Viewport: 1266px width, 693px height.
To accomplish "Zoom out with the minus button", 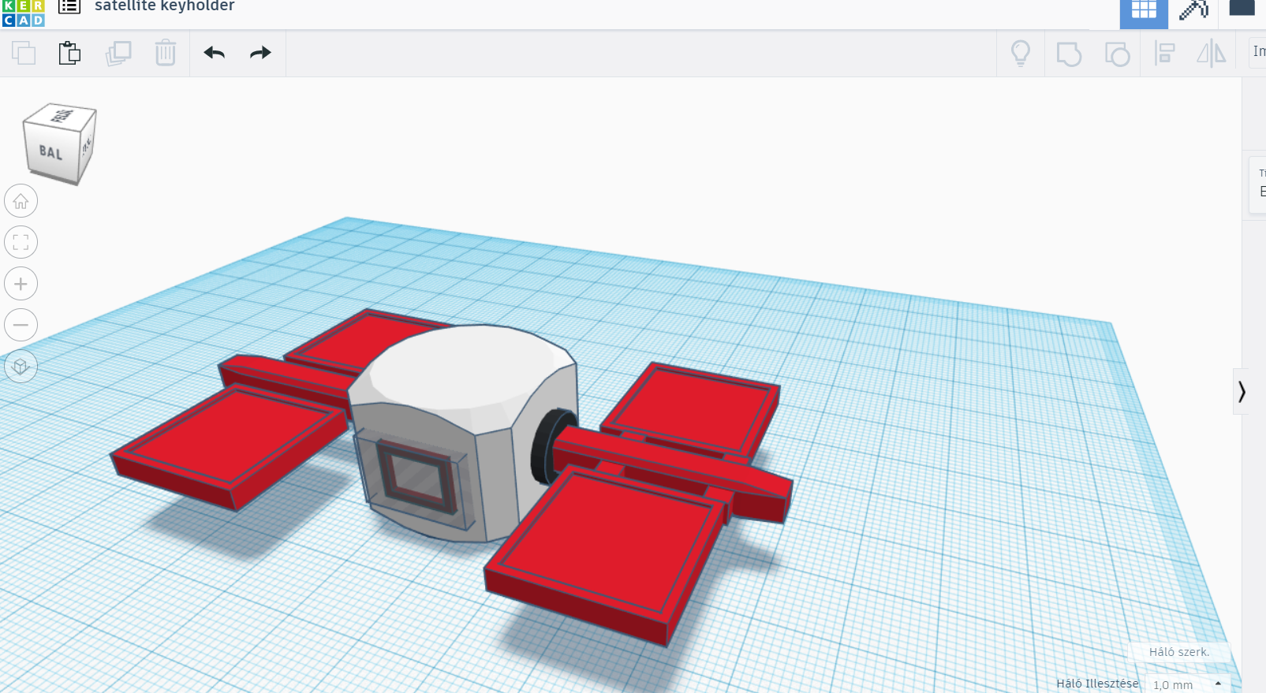I will pyautogui.click(x=21, y=325).
